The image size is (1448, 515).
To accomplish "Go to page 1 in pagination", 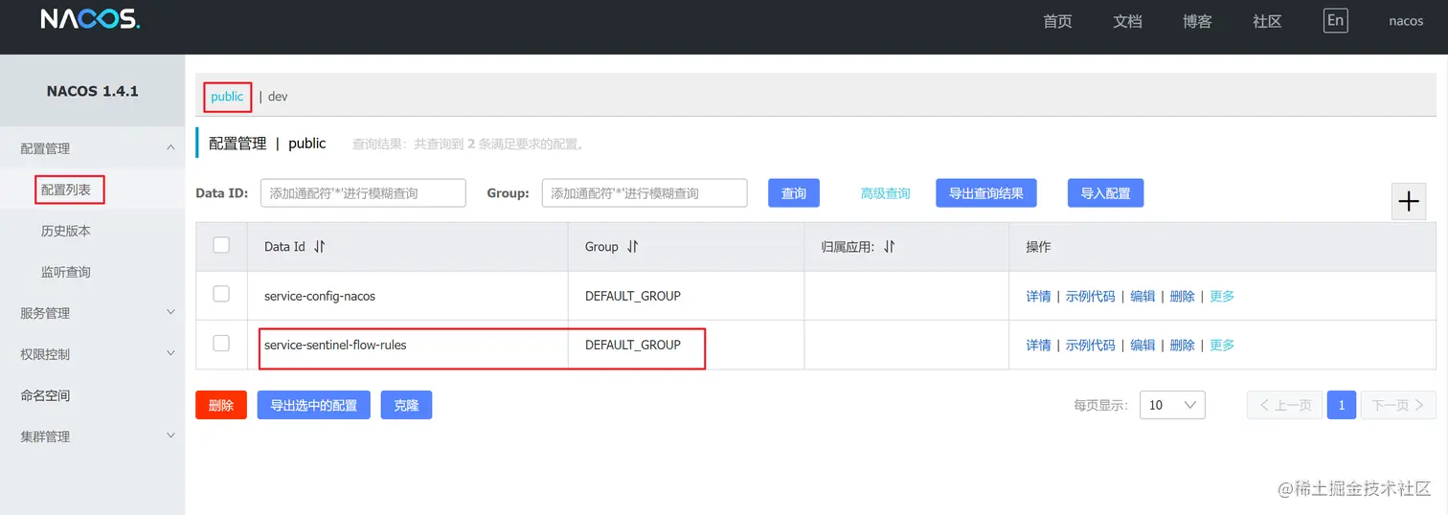I will (1342, 405).
